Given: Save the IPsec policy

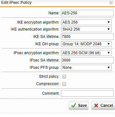Looking at the screenshot, I should [x=78, y=106].
